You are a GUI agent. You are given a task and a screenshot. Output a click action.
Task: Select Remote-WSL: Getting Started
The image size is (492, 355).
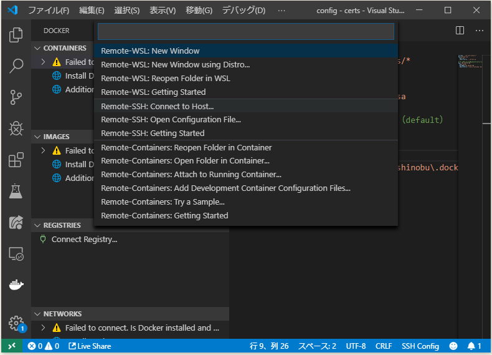pyautogui.click(x=246, y=92)
